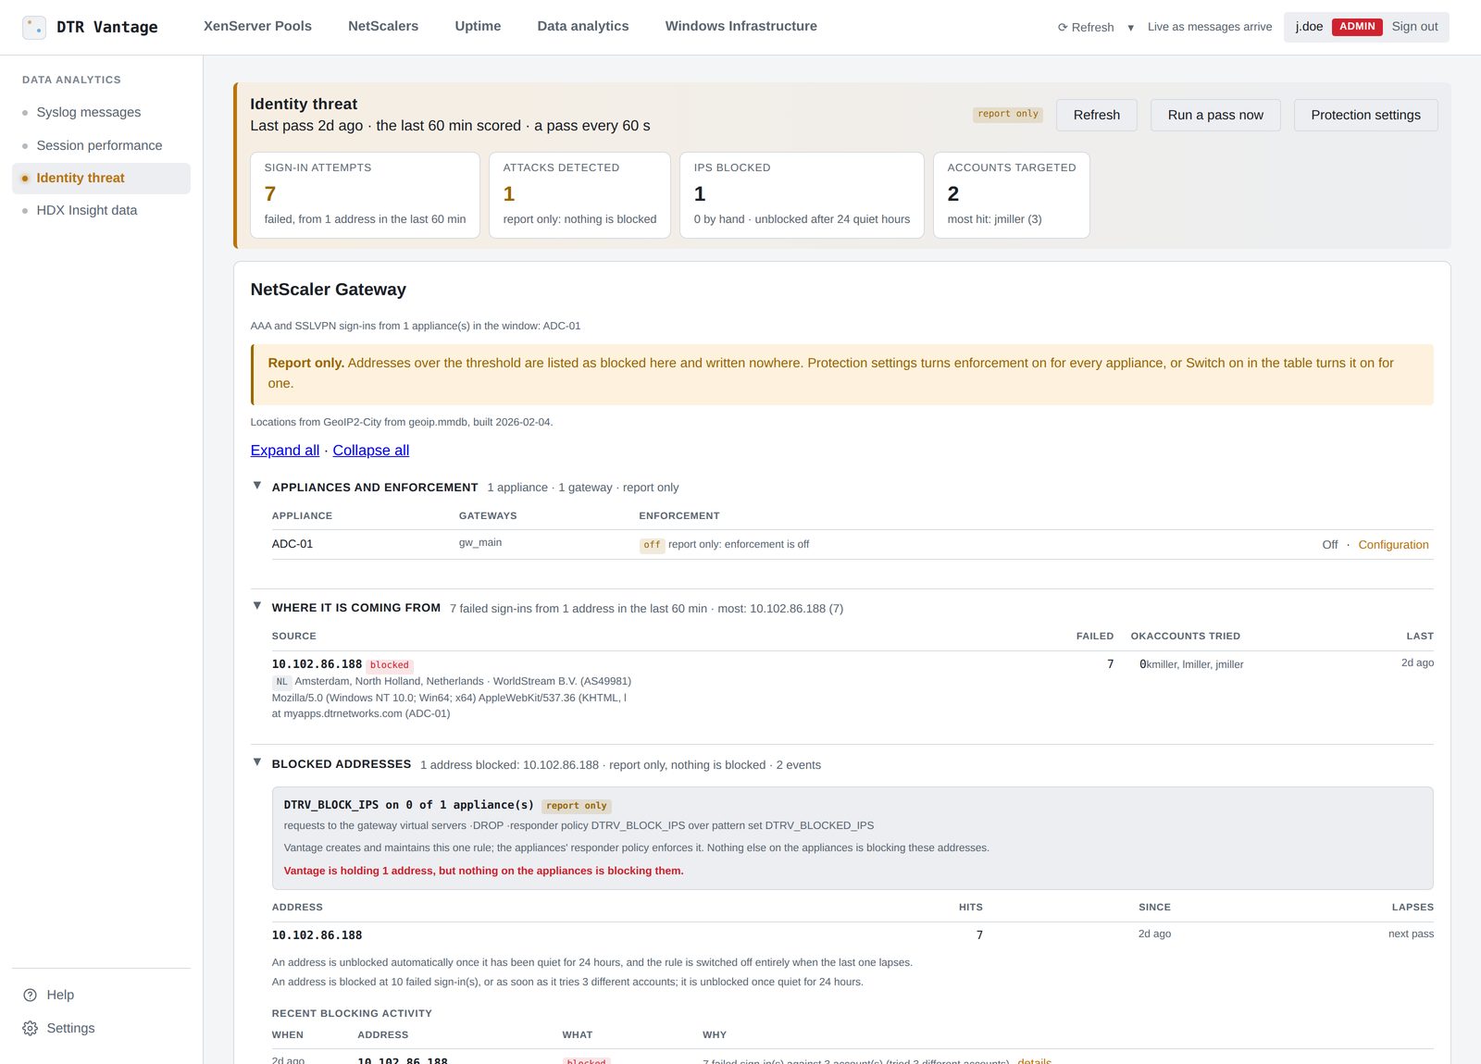The image size is (1481, 1064).
Task: Click the ADMIN badge
Action: pos(1357,27)
